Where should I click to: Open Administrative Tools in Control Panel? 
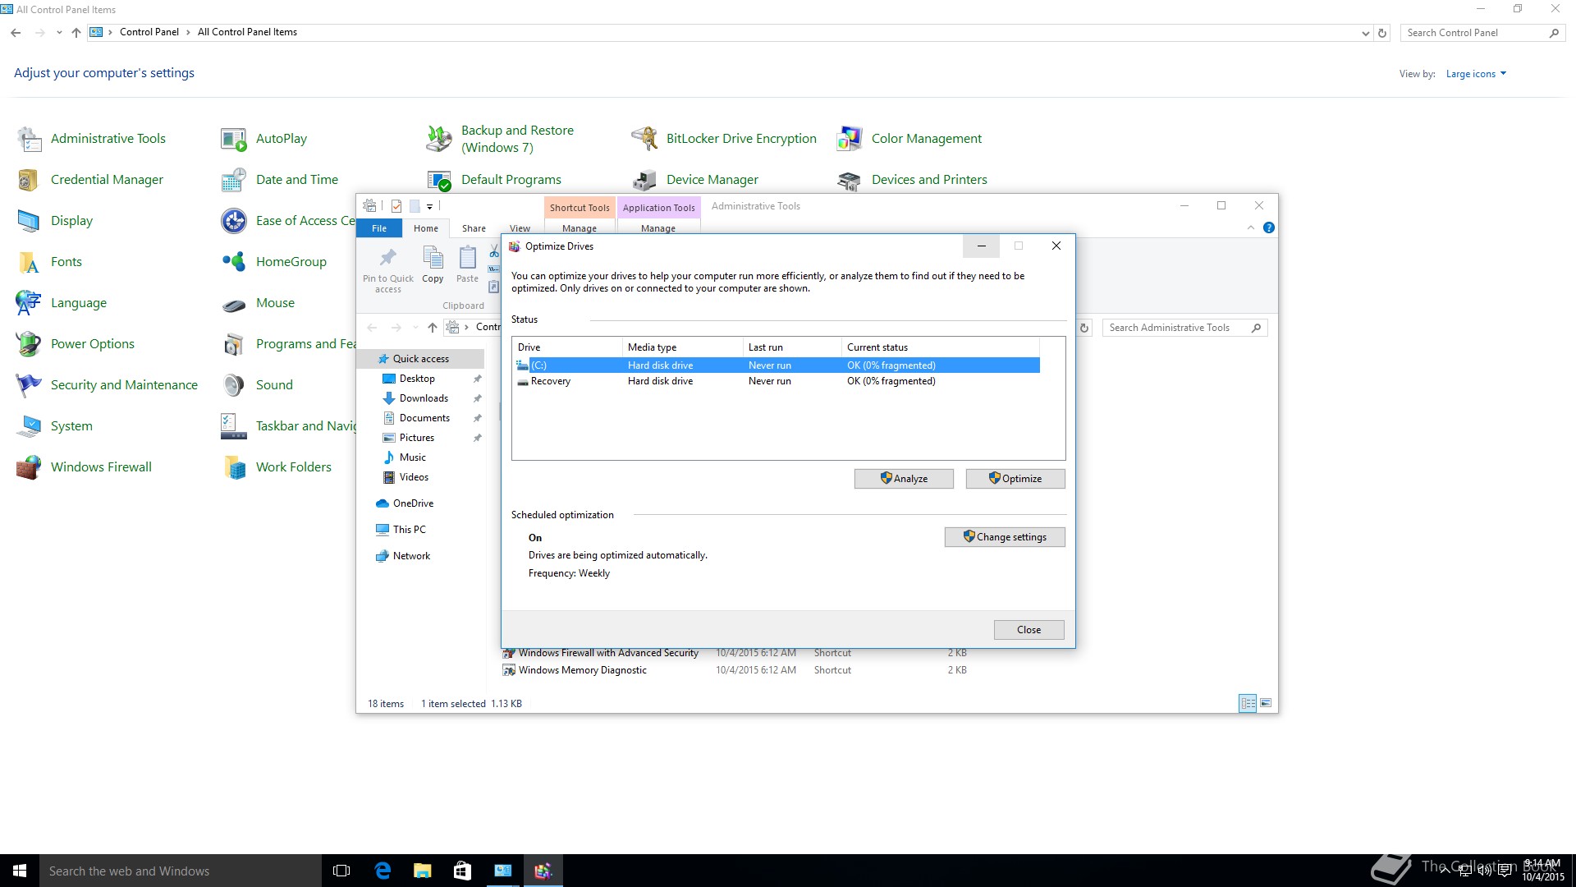108,139
